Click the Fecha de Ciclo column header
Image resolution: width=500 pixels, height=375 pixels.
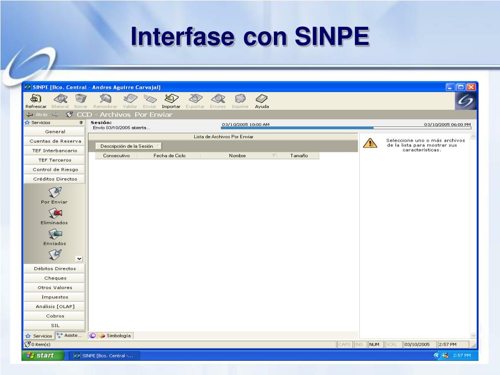tap(169, 156)
